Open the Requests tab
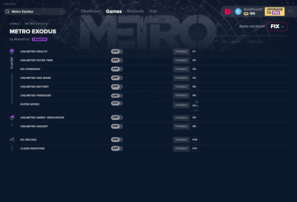The width and height of the screenshot is (297, 202). (x=135, y=11)
